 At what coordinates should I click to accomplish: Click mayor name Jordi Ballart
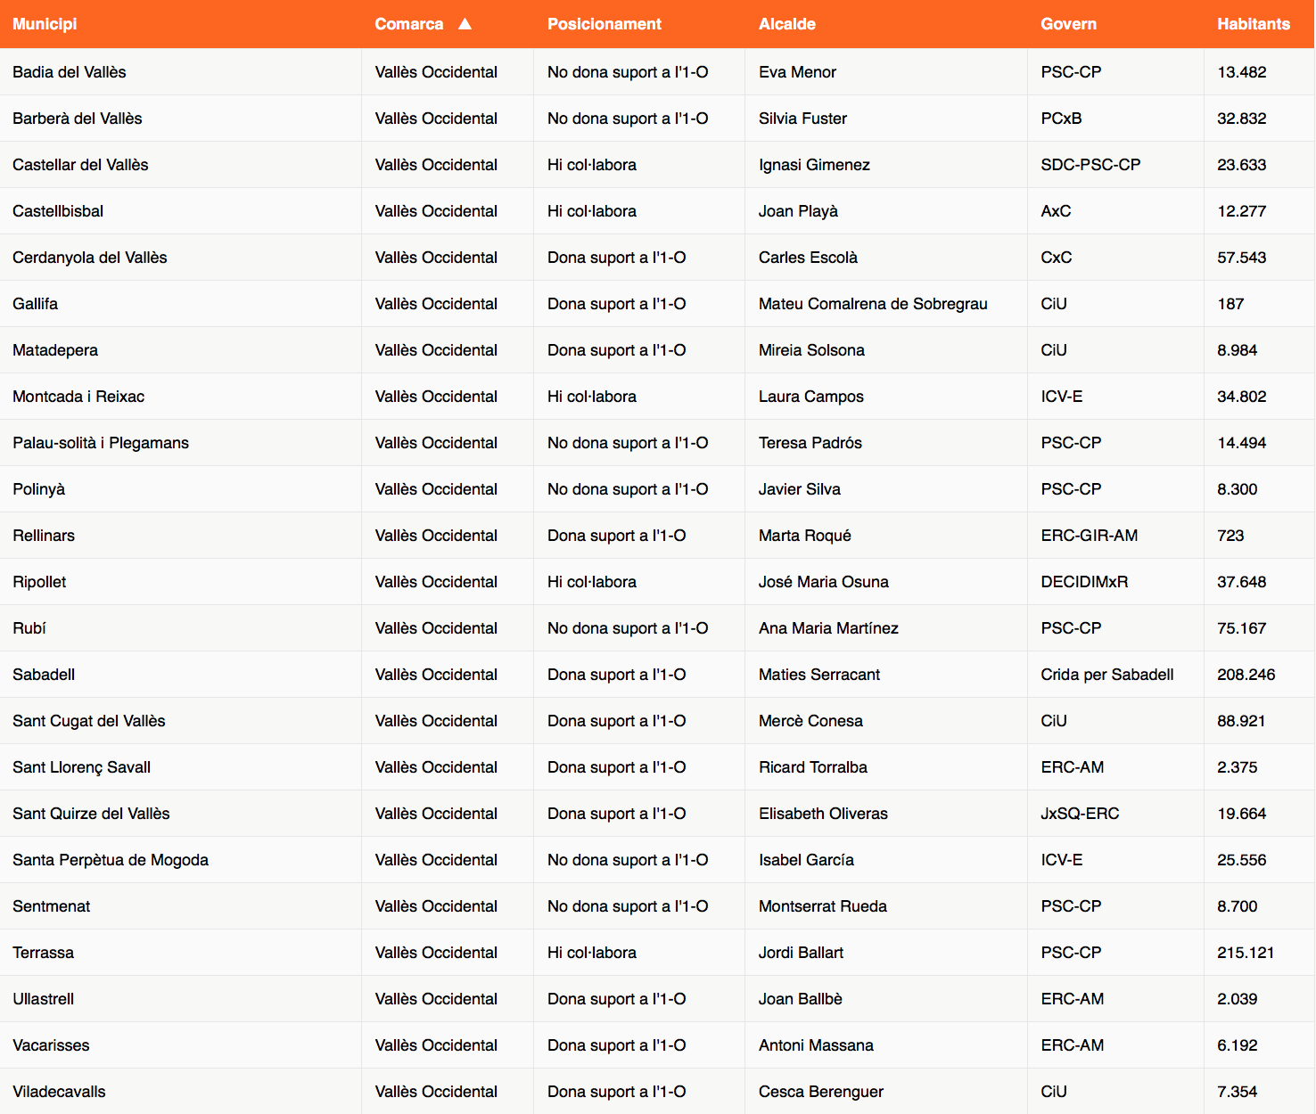point(801,953)
